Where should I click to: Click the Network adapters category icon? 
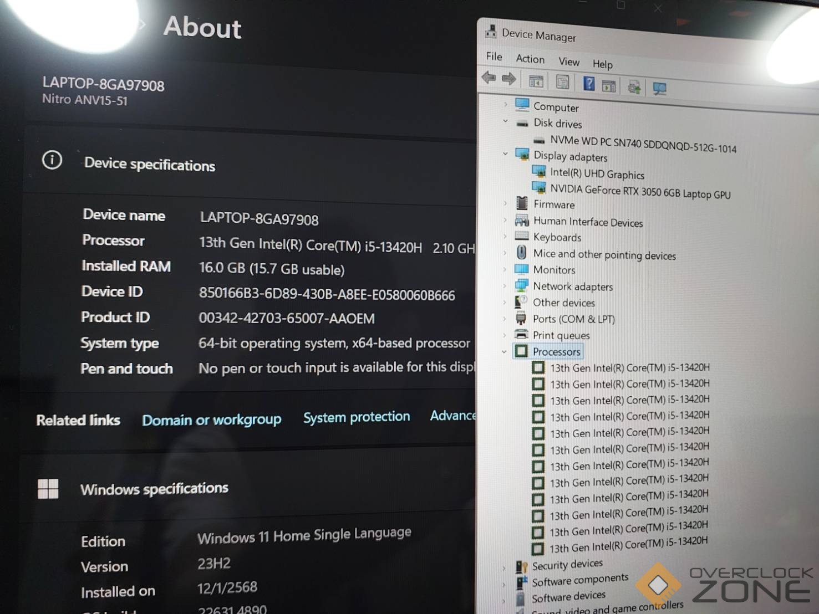[521, 285]
